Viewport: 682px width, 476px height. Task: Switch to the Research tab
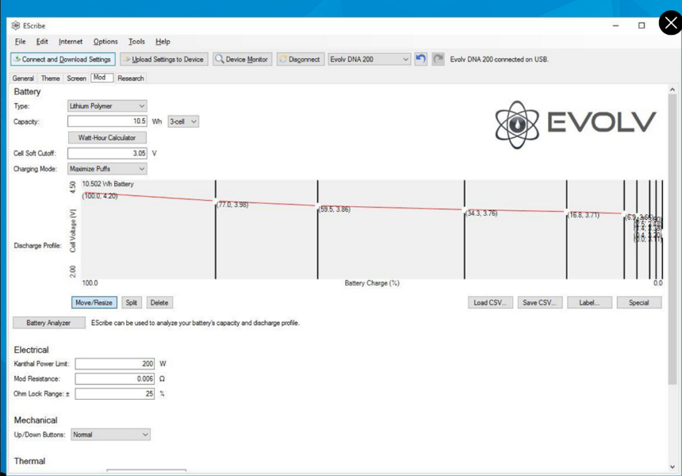(131, 79)
